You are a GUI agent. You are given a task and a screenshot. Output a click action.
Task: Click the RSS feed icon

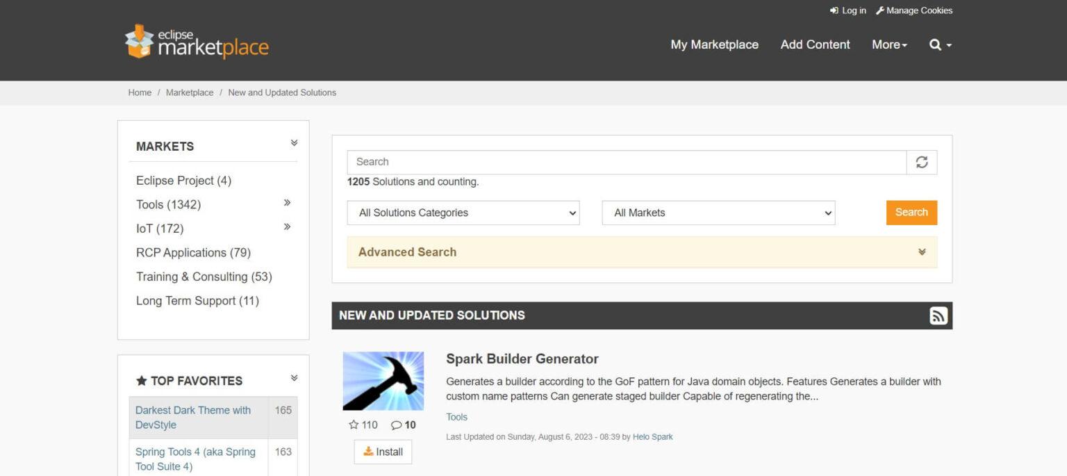[x=938, y=315]
